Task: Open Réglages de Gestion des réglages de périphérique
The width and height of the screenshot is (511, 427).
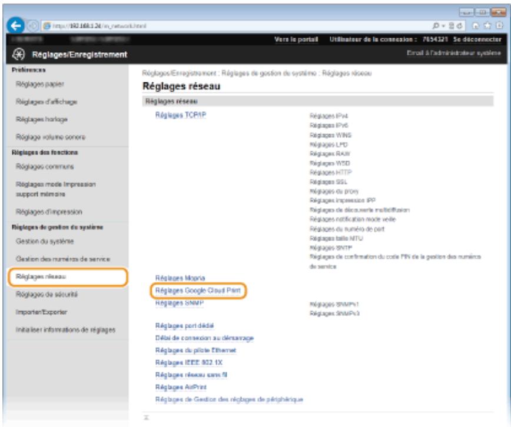Action: pyautogui.click(x=229, y=399)
